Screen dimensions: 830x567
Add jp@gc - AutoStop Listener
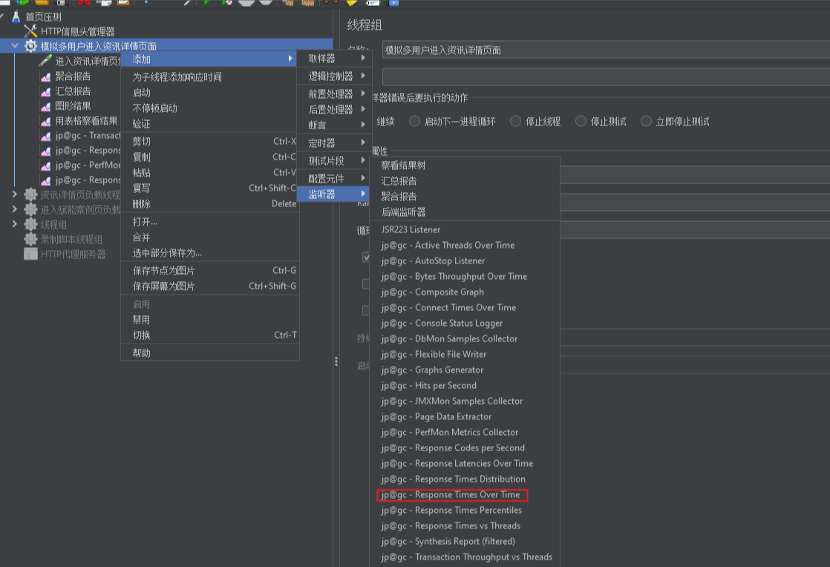(x=465, y=260)
